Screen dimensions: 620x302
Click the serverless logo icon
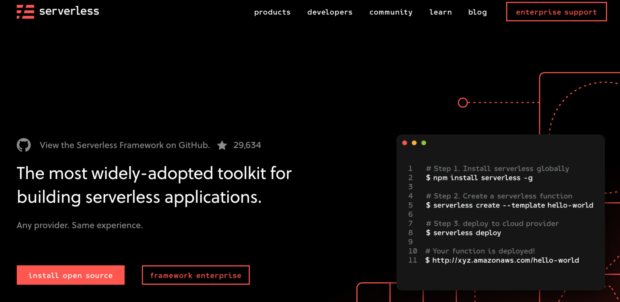(x=25, y=12)
